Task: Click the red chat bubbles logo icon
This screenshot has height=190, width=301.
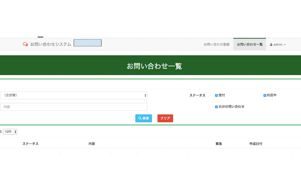Action: click(25, 44)
